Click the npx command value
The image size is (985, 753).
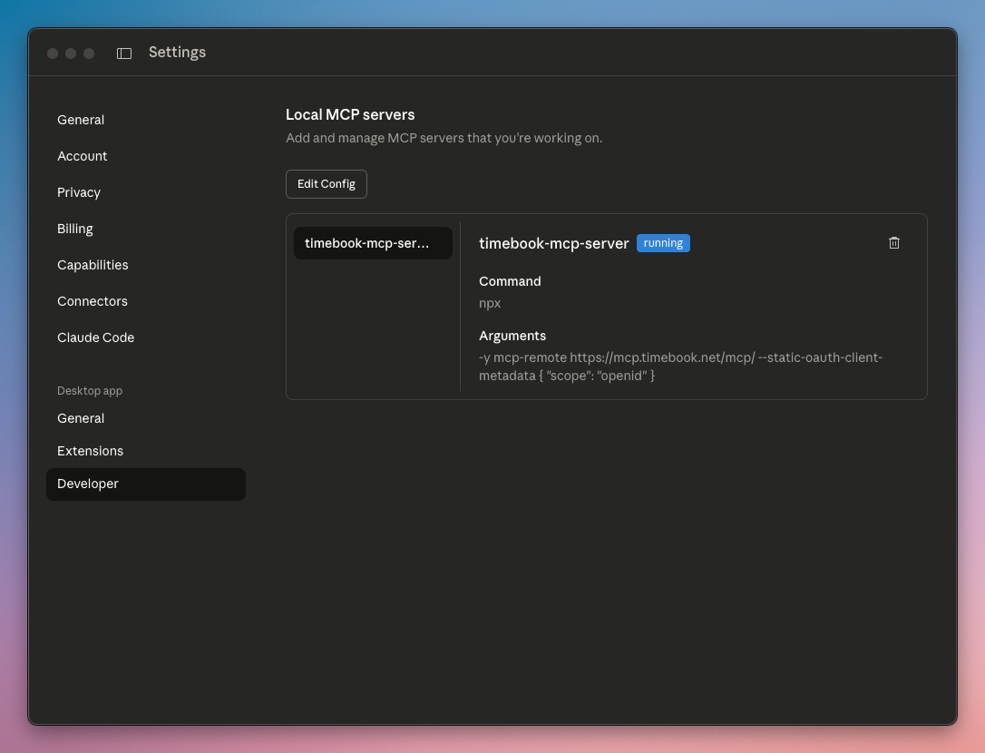click(490, 303)
